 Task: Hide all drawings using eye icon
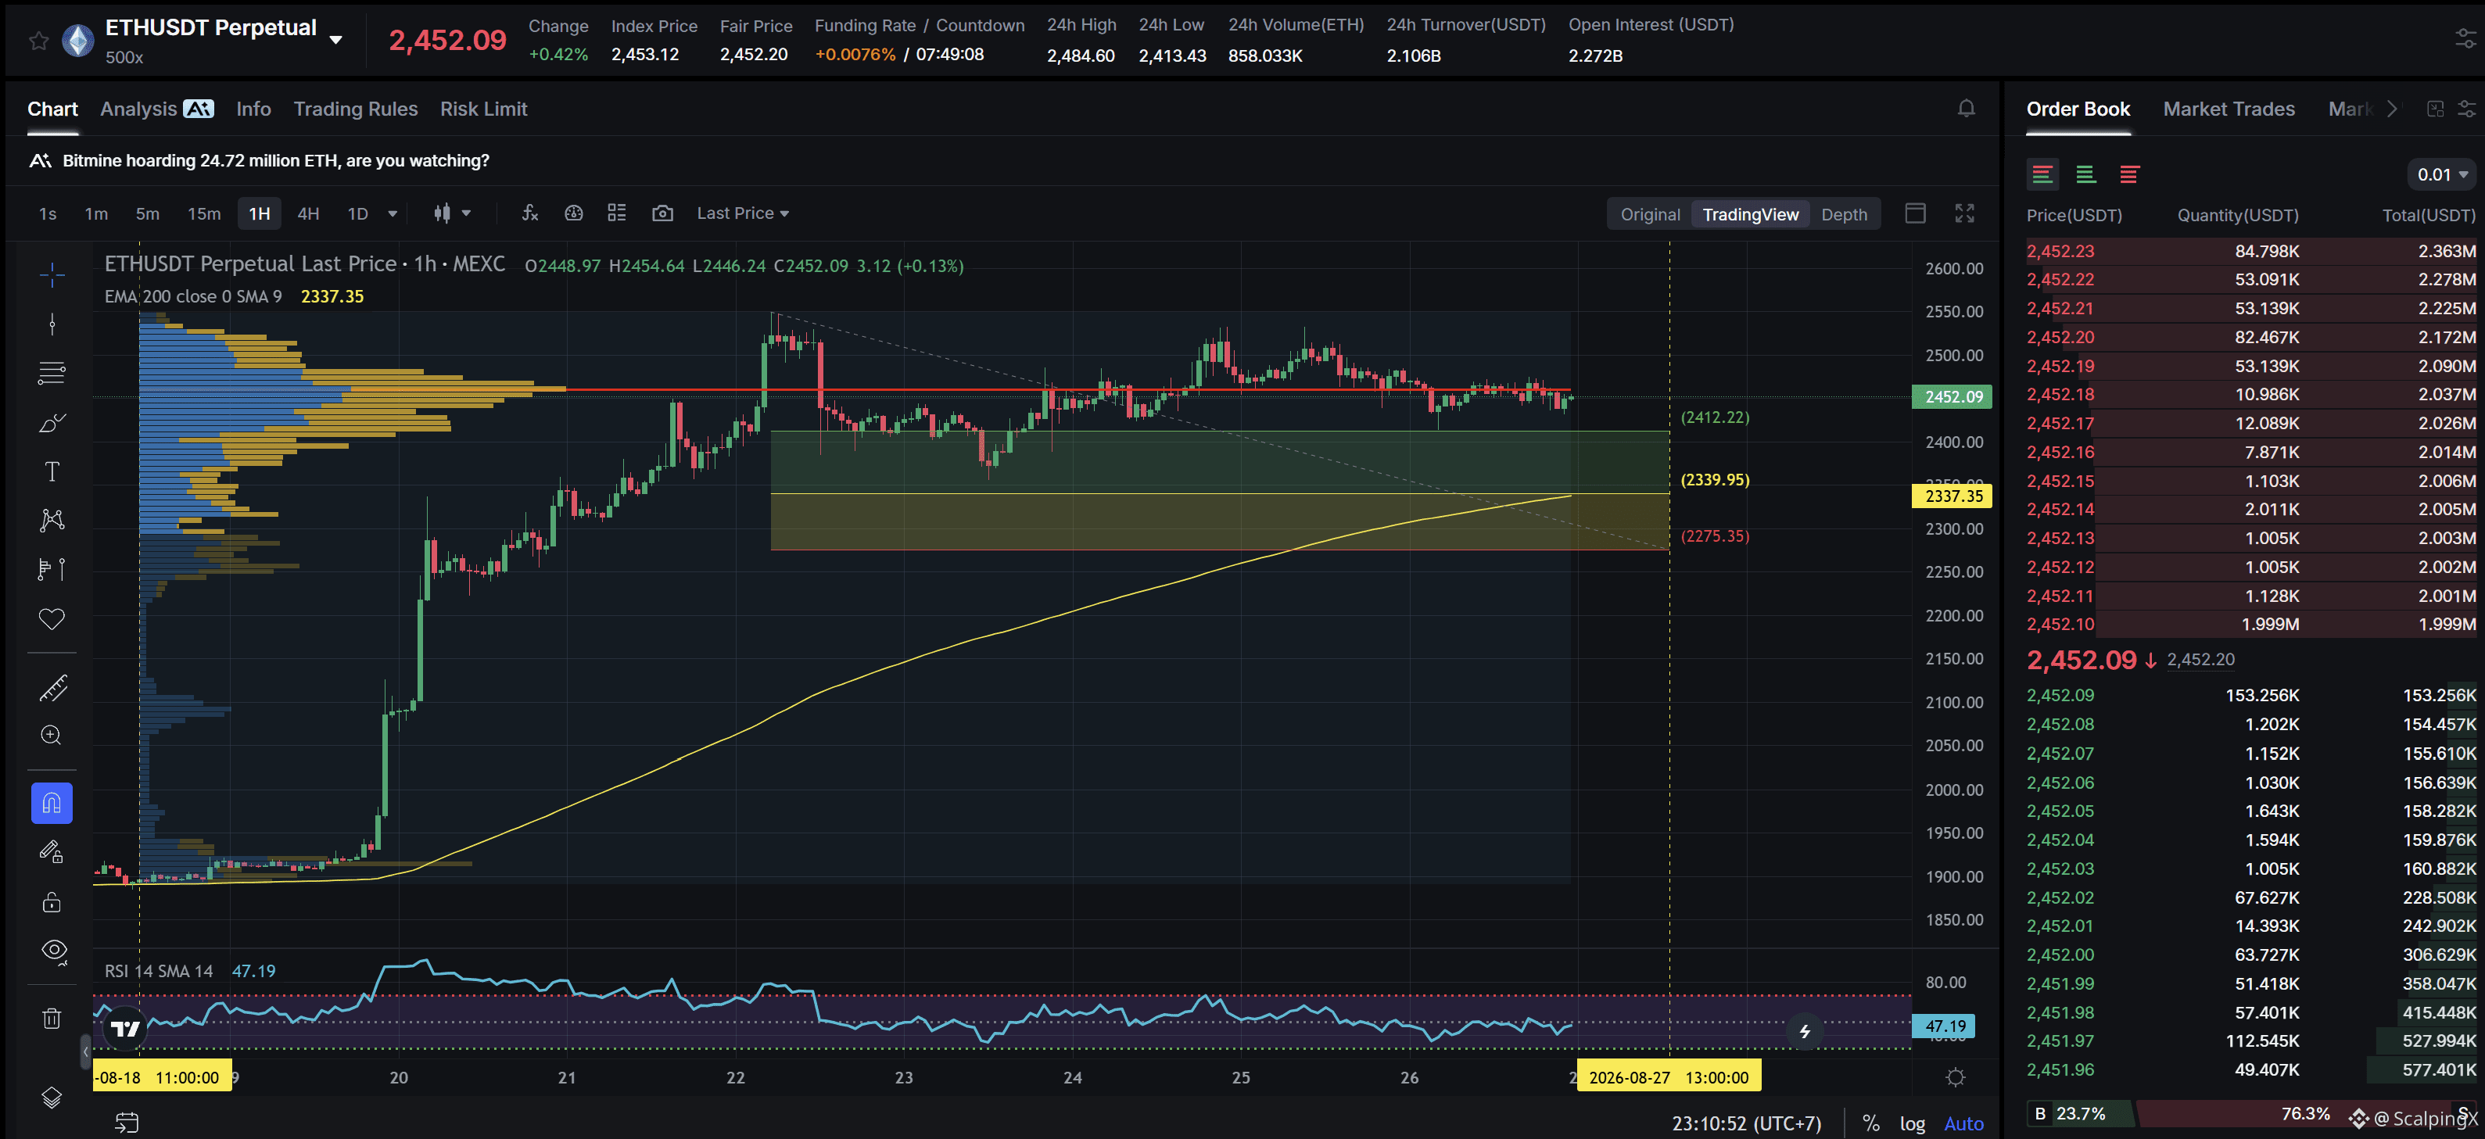52,950
